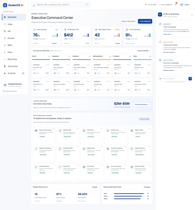Click the search VIN, customer, RO field
Viewport: 195px width, 210px height.
61,5
